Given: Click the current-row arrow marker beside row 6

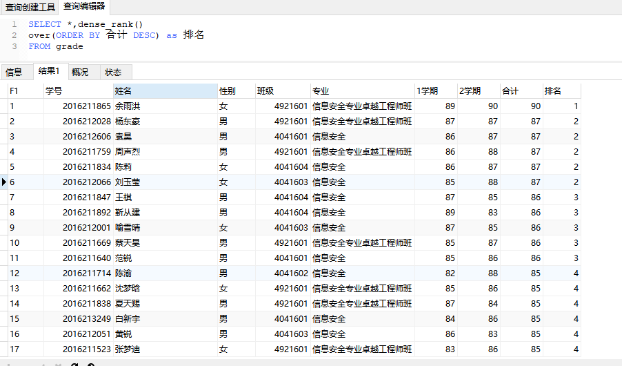Looking at the screenshot, I should point(4,182).
